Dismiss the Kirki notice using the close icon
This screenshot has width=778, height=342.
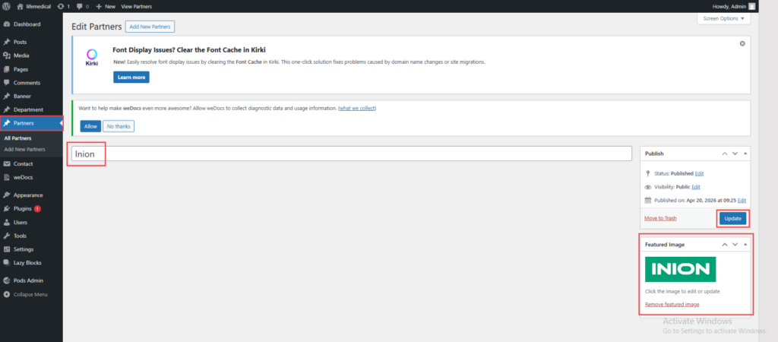click(742, 43)
